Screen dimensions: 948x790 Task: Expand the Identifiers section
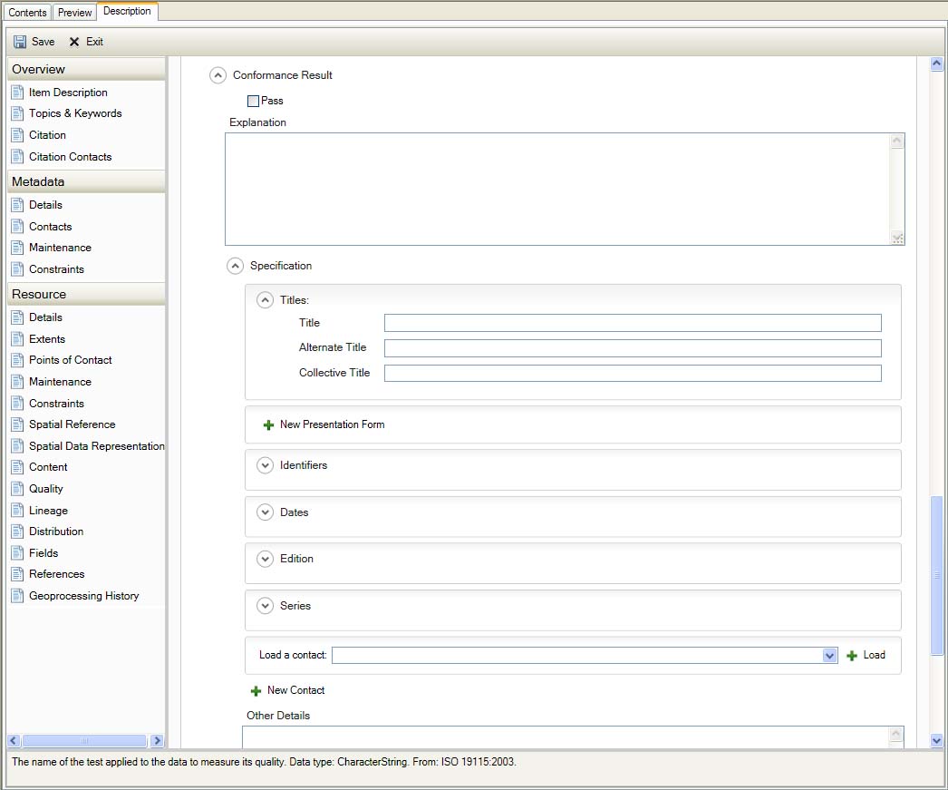coord(265,465)
